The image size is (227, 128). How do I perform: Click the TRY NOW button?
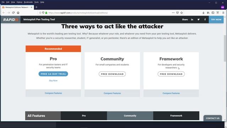point(216,20)
